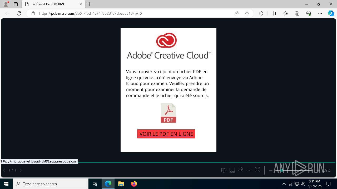
Task: Toggle the split screen icon
Action: pyautogui.click(x=274, y=13)
